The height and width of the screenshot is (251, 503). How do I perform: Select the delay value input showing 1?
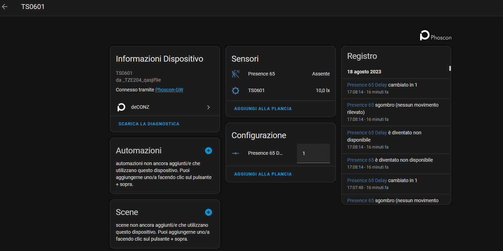[x=313, y=153]
